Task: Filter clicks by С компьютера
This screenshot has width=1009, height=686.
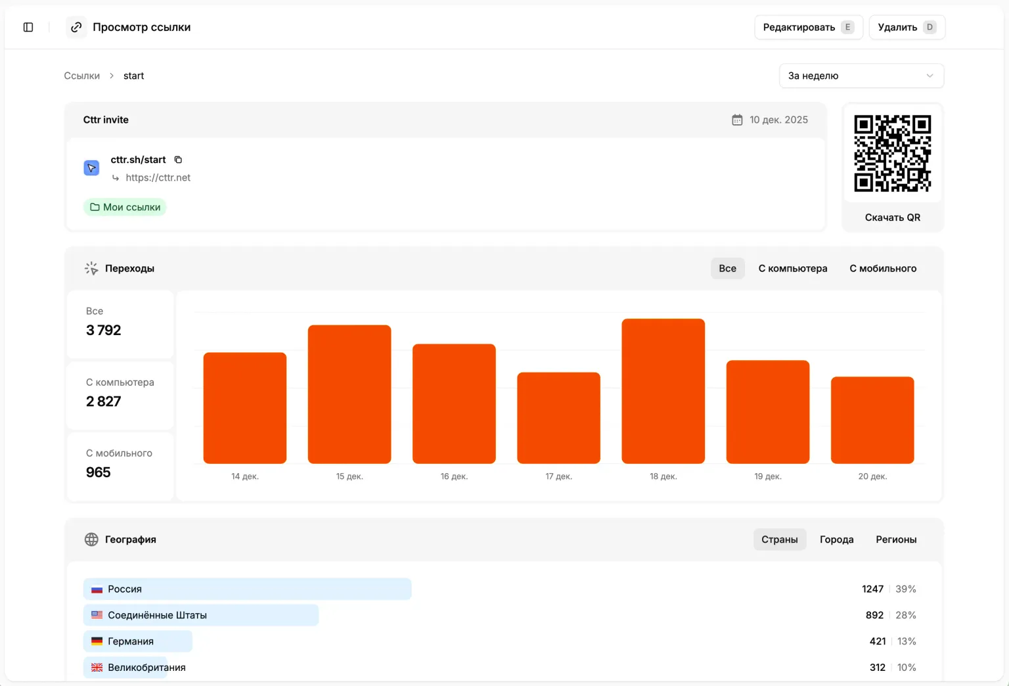Action: (792, 268)
